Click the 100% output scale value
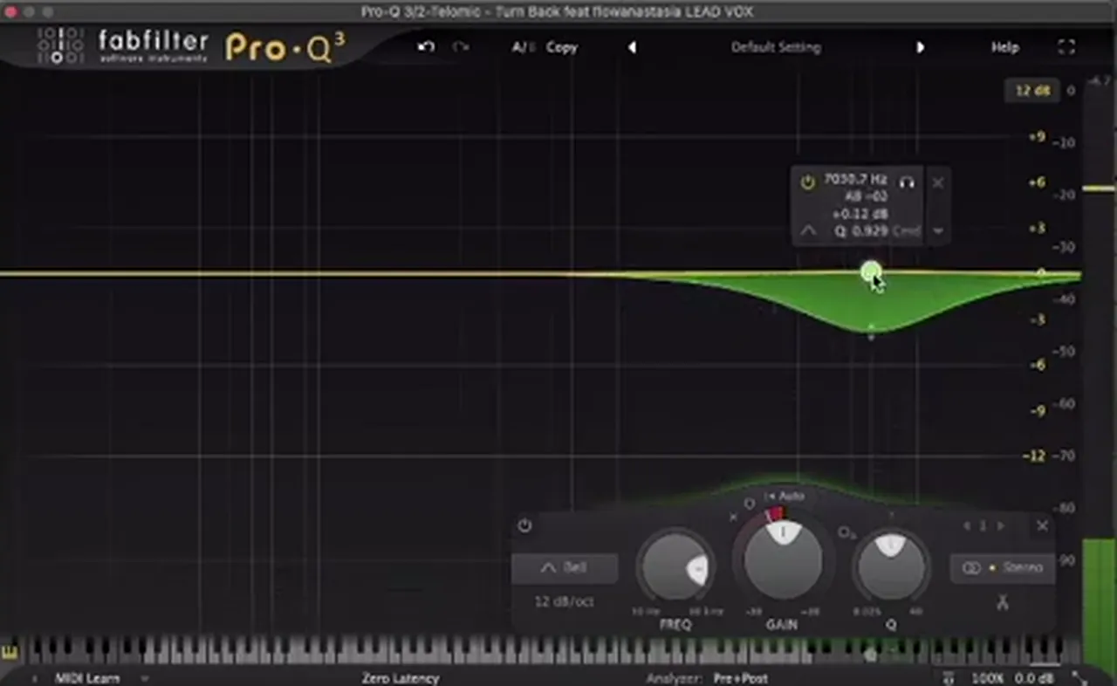 (x=987, y=678)
